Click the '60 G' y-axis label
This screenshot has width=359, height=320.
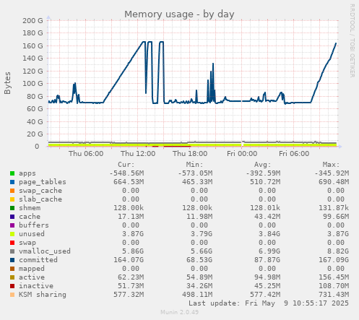pos(35,109)
